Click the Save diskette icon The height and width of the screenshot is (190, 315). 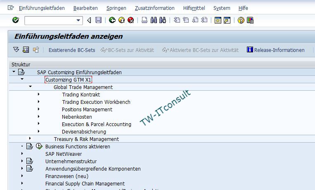[98, 20]
